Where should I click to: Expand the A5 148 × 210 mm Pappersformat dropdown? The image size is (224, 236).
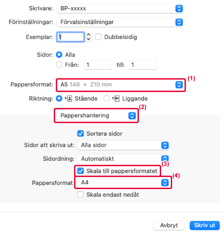[x=121, y=85]
